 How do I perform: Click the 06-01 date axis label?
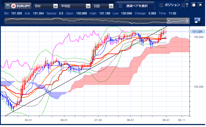(x=64, y=120)
